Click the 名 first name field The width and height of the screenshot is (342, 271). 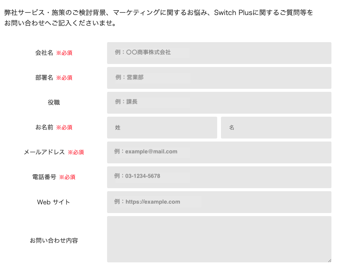(x=276, y=127)
